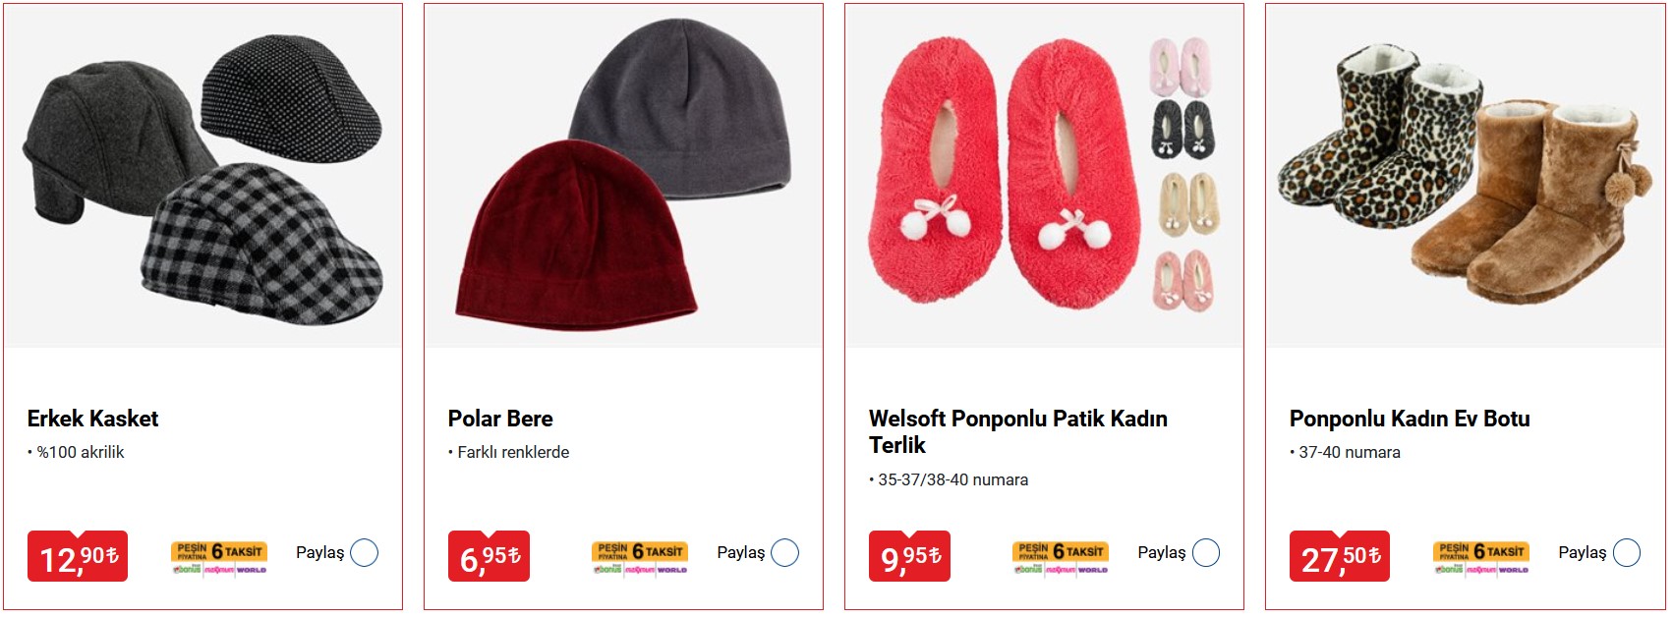
Task: Toggle Paylaş circle for Ponponlu Kadın Ev Botu
Action: 1626,553
